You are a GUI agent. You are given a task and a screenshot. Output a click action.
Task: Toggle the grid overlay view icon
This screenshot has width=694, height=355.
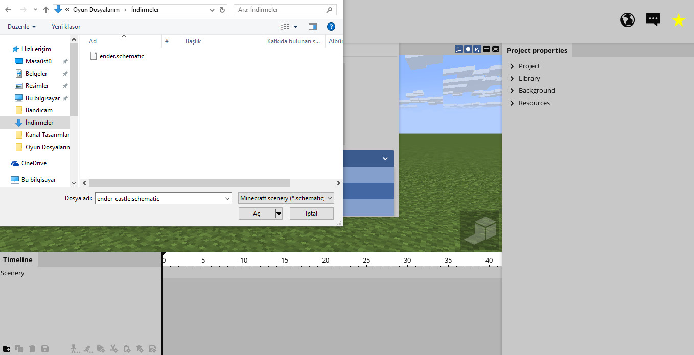[x=486, y=49]
